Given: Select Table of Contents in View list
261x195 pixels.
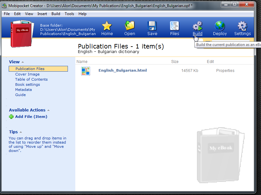Looking at the screenshot, I should point(31,79).
